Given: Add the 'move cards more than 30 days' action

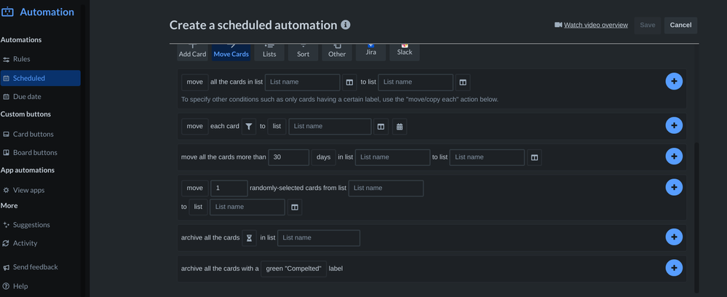Looking at the screenshot, I should [x=674, y=157].
